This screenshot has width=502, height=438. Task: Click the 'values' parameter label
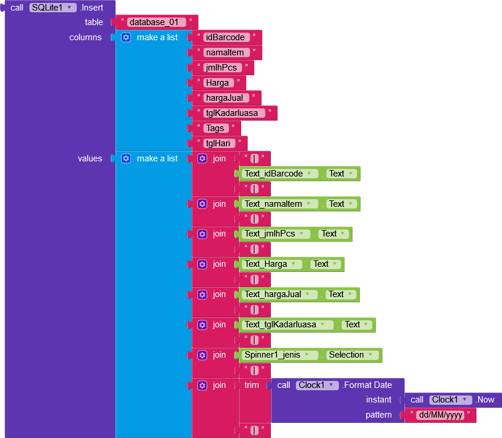(x=90, y=158)
